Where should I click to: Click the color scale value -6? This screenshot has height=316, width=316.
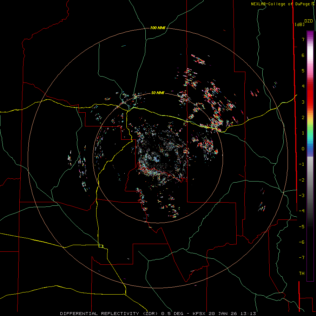[x=302, y=242]
